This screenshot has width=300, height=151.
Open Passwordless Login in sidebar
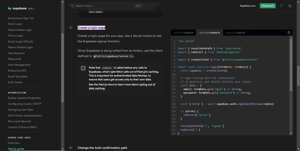coord(20,30)
